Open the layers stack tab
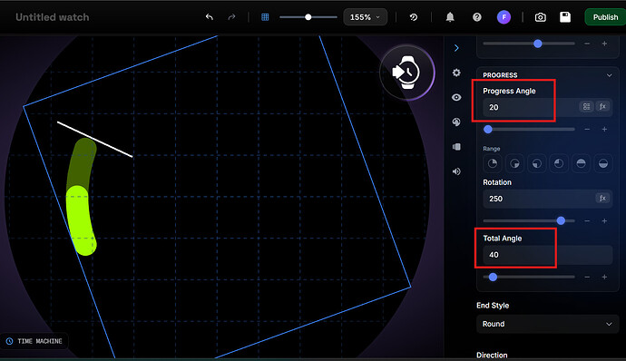626x361 pixels. [x=456, y=147]
